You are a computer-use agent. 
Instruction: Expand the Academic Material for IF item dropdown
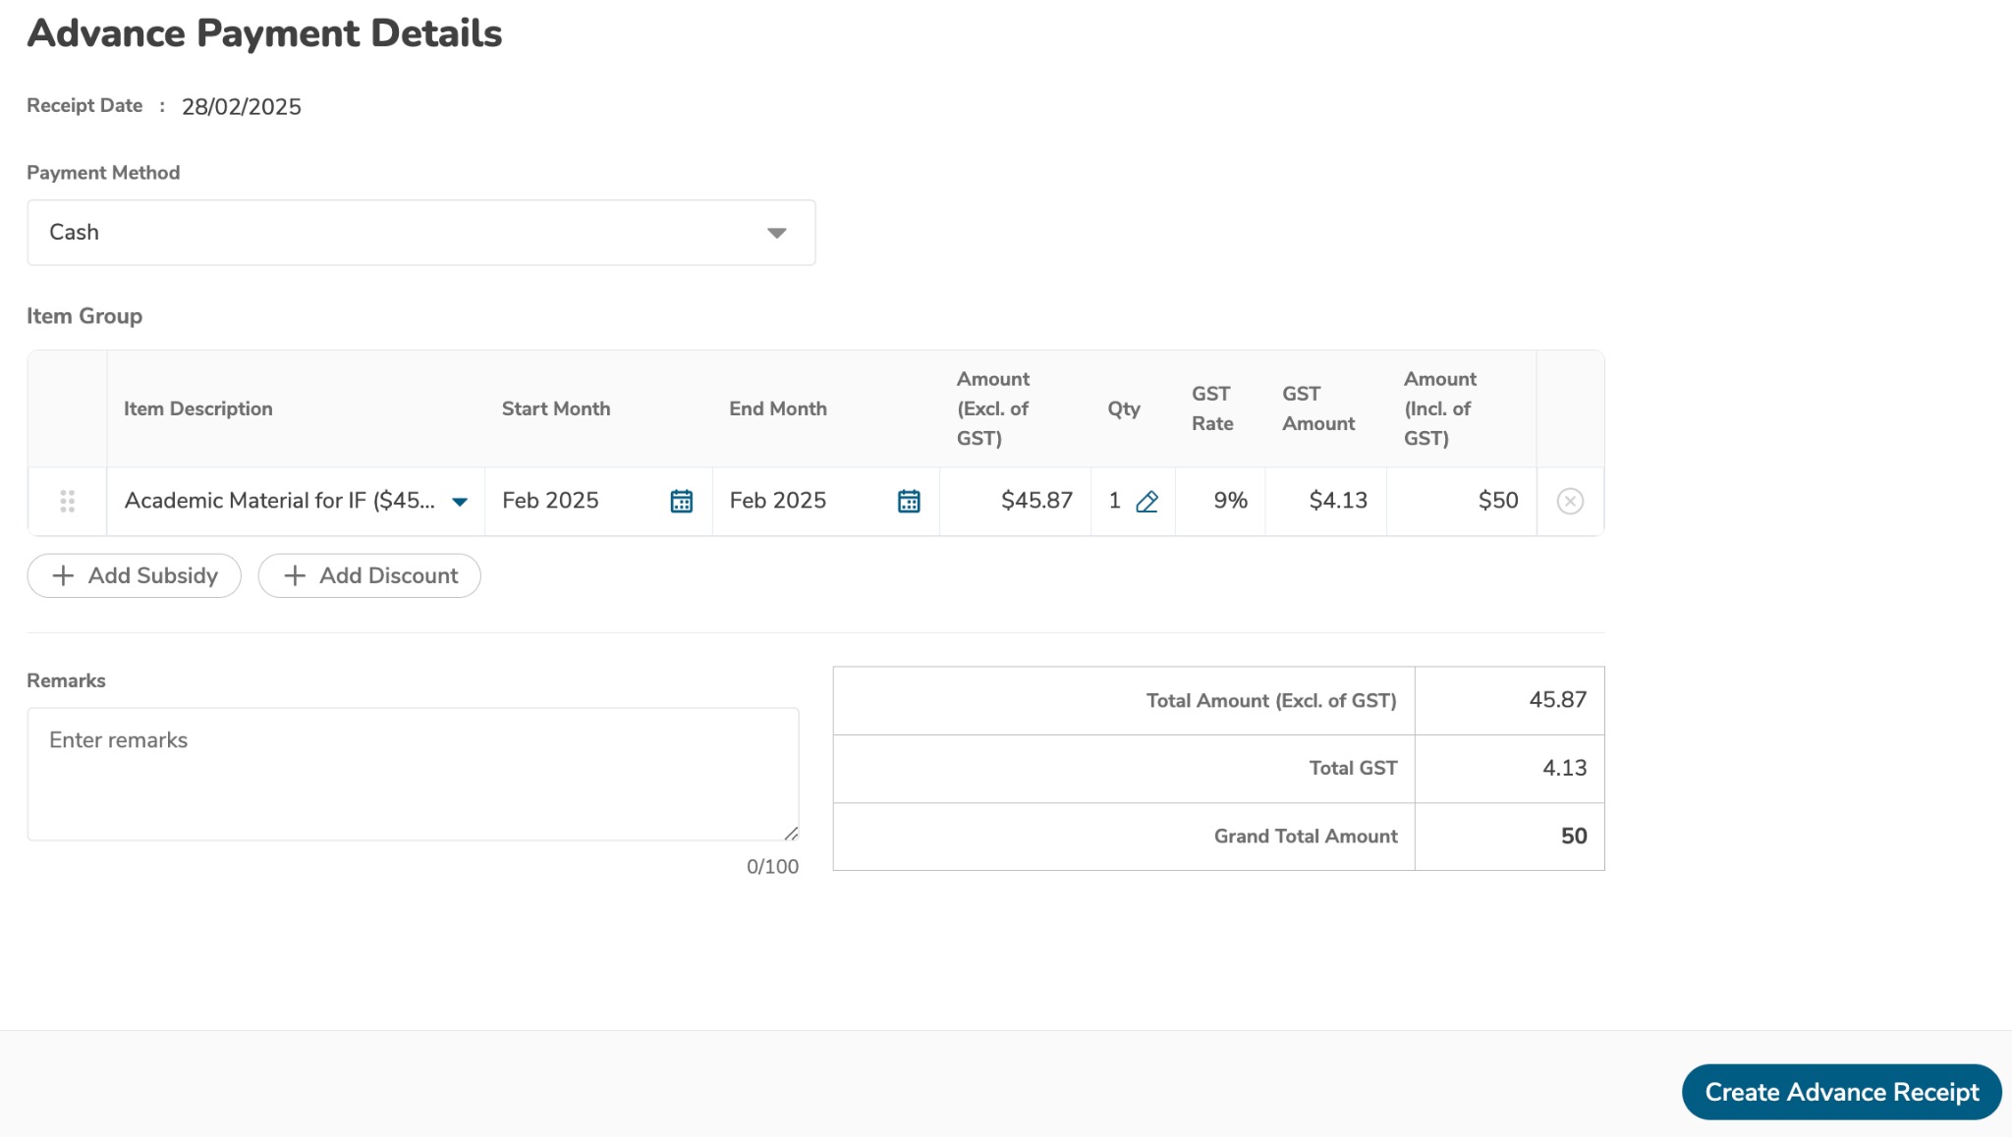[459, 502]
